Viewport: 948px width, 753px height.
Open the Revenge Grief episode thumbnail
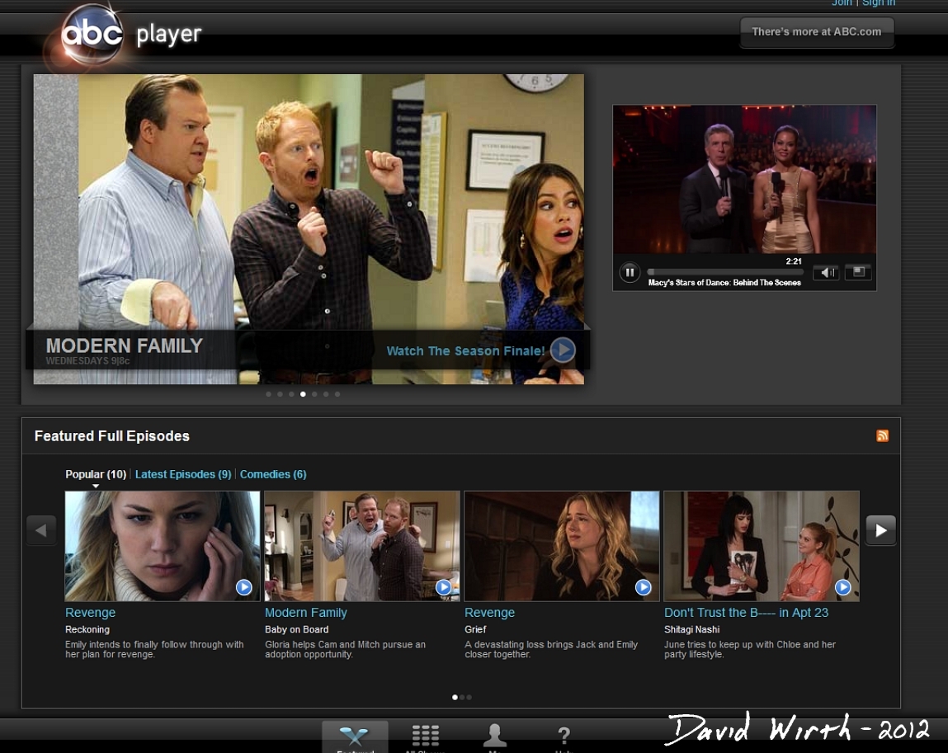[x=562, y=546]
